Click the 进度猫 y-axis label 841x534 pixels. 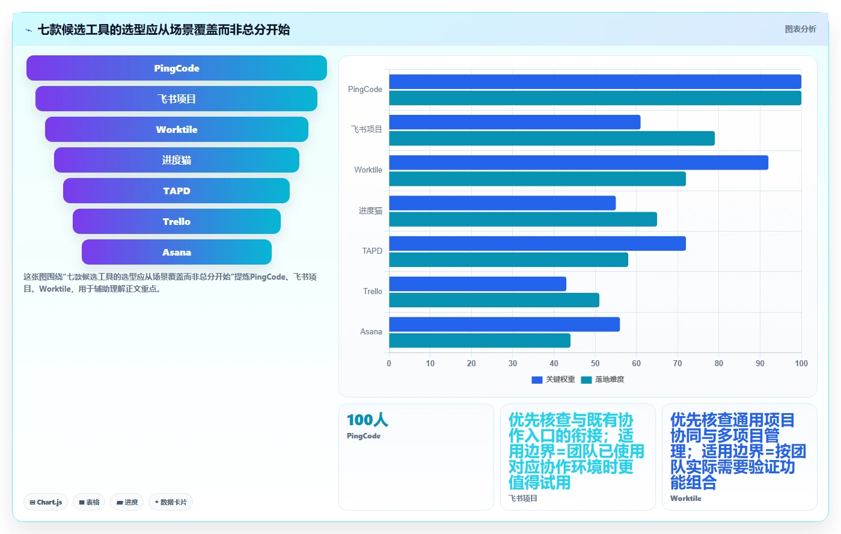coord(370,210)
